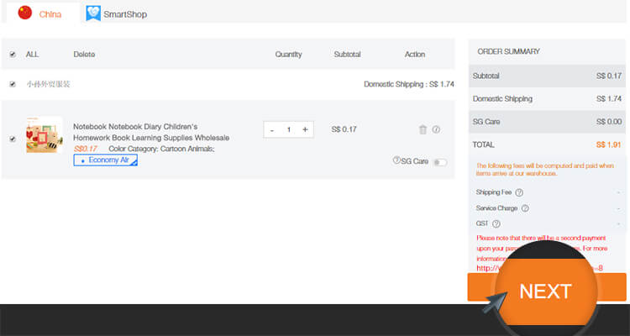
Task: Click the GST help icon
Action: click(x=496, y=224)
